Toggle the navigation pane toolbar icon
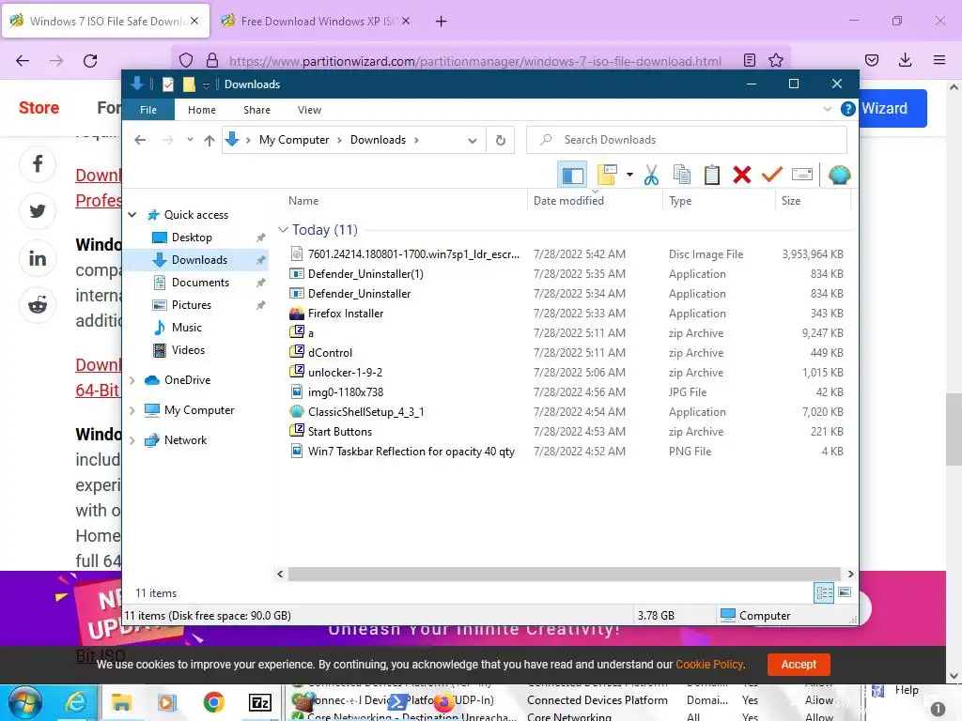Screen dimensions: 962x721 [x=572, y=176]
